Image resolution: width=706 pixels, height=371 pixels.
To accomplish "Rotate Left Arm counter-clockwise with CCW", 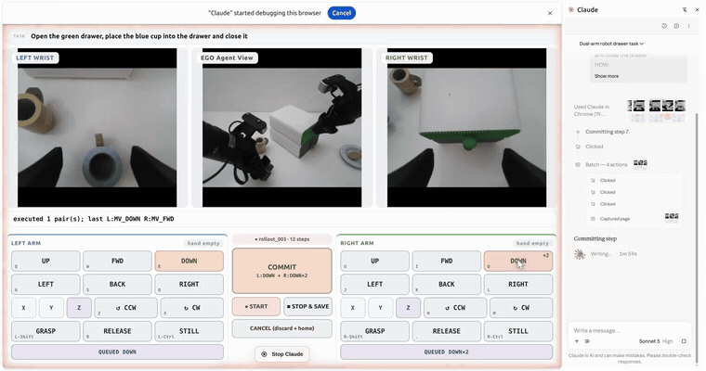I will [x=126, y=308].
